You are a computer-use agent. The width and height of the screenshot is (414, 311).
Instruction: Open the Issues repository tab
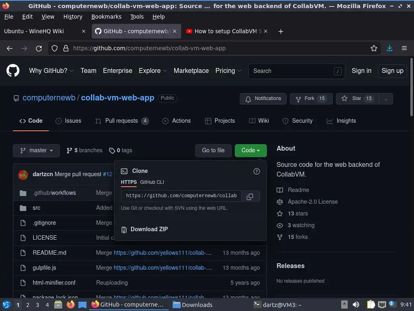coord(68,121)
